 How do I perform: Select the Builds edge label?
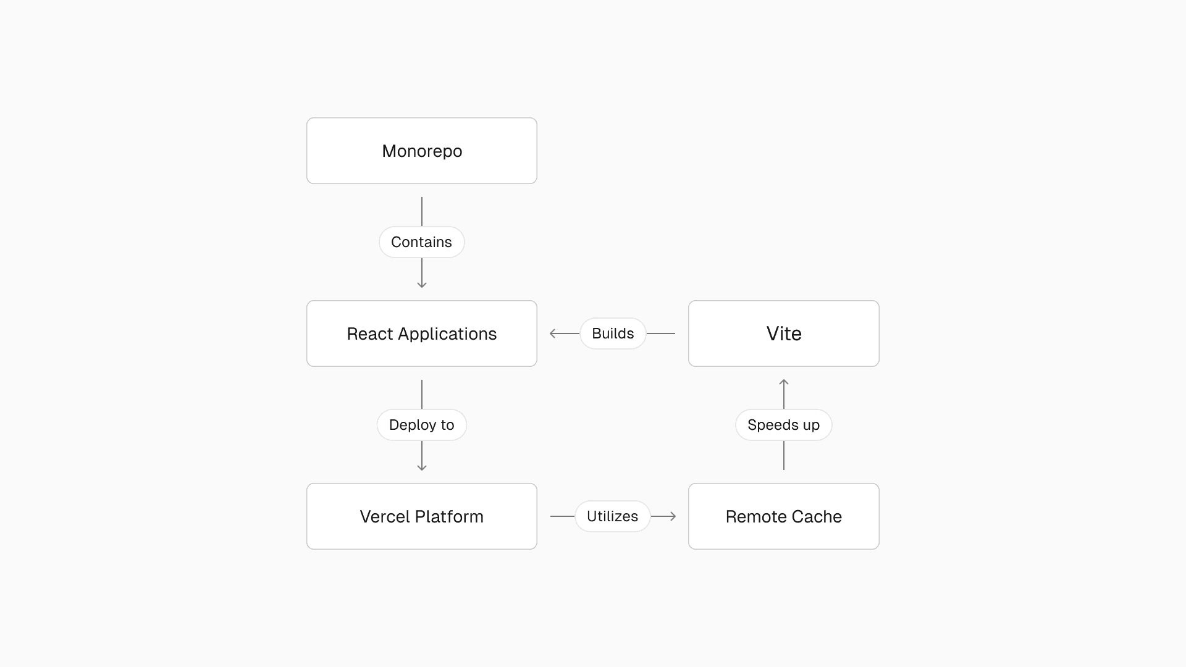click(613, 333)
